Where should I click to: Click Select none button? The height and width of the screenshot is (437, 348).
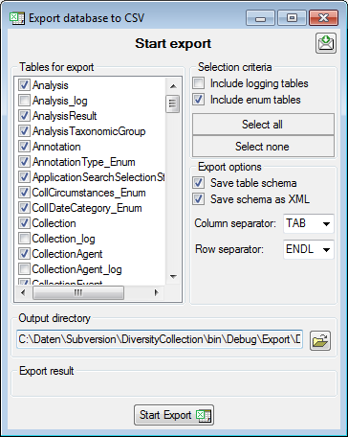(263, 147)
